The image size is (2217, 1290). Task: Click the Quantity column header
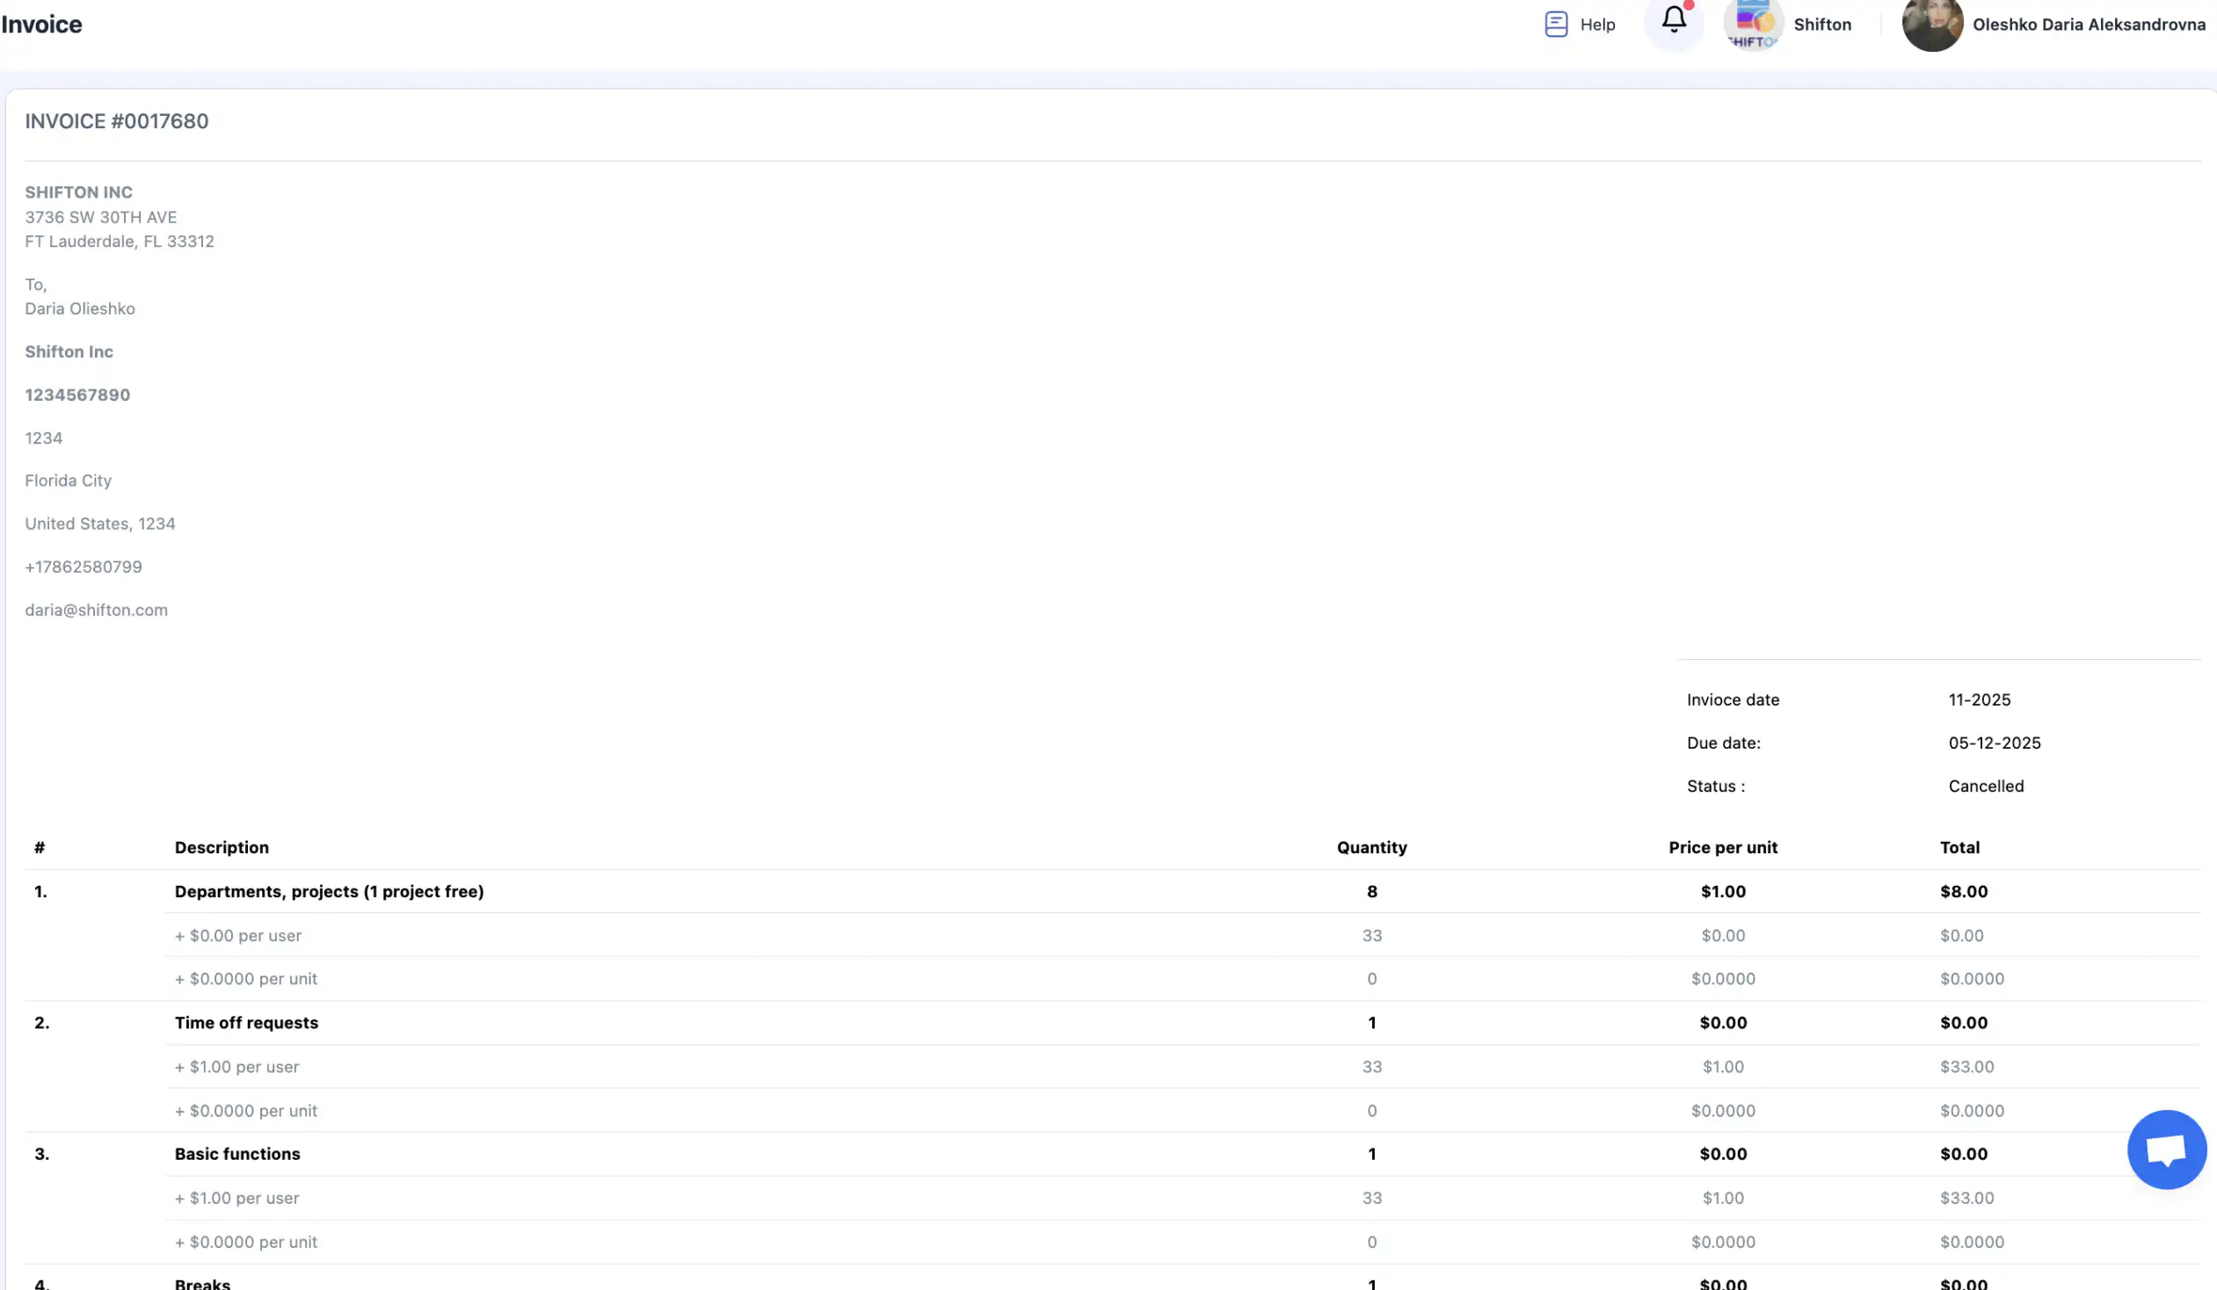click(1370, 847)
